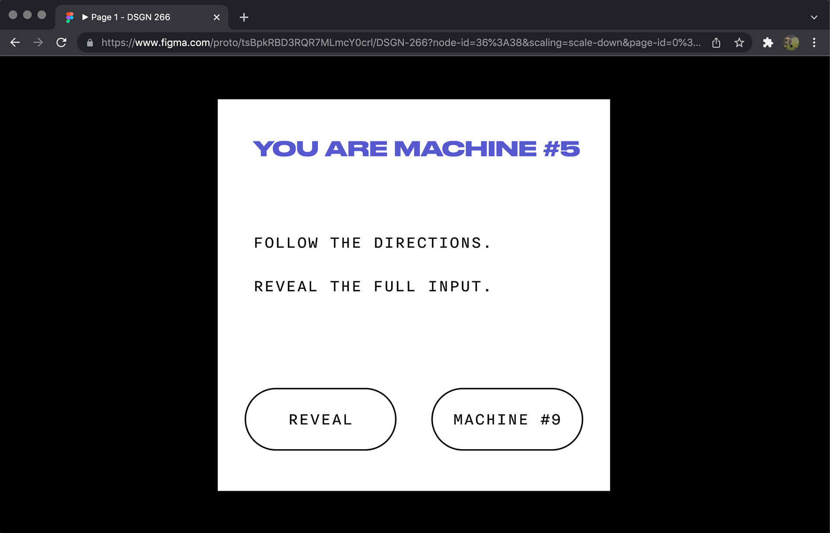830x533 pixels.
Task: Click the browser forward arrow
Action: [38, 42]
